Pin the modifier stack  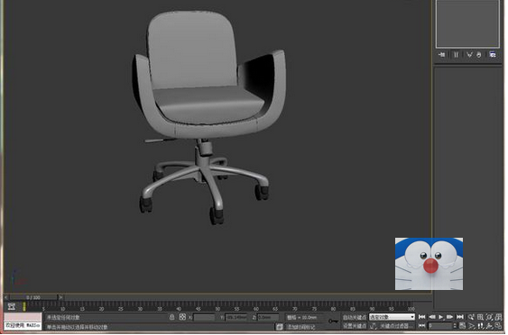[x=441, y=55]
